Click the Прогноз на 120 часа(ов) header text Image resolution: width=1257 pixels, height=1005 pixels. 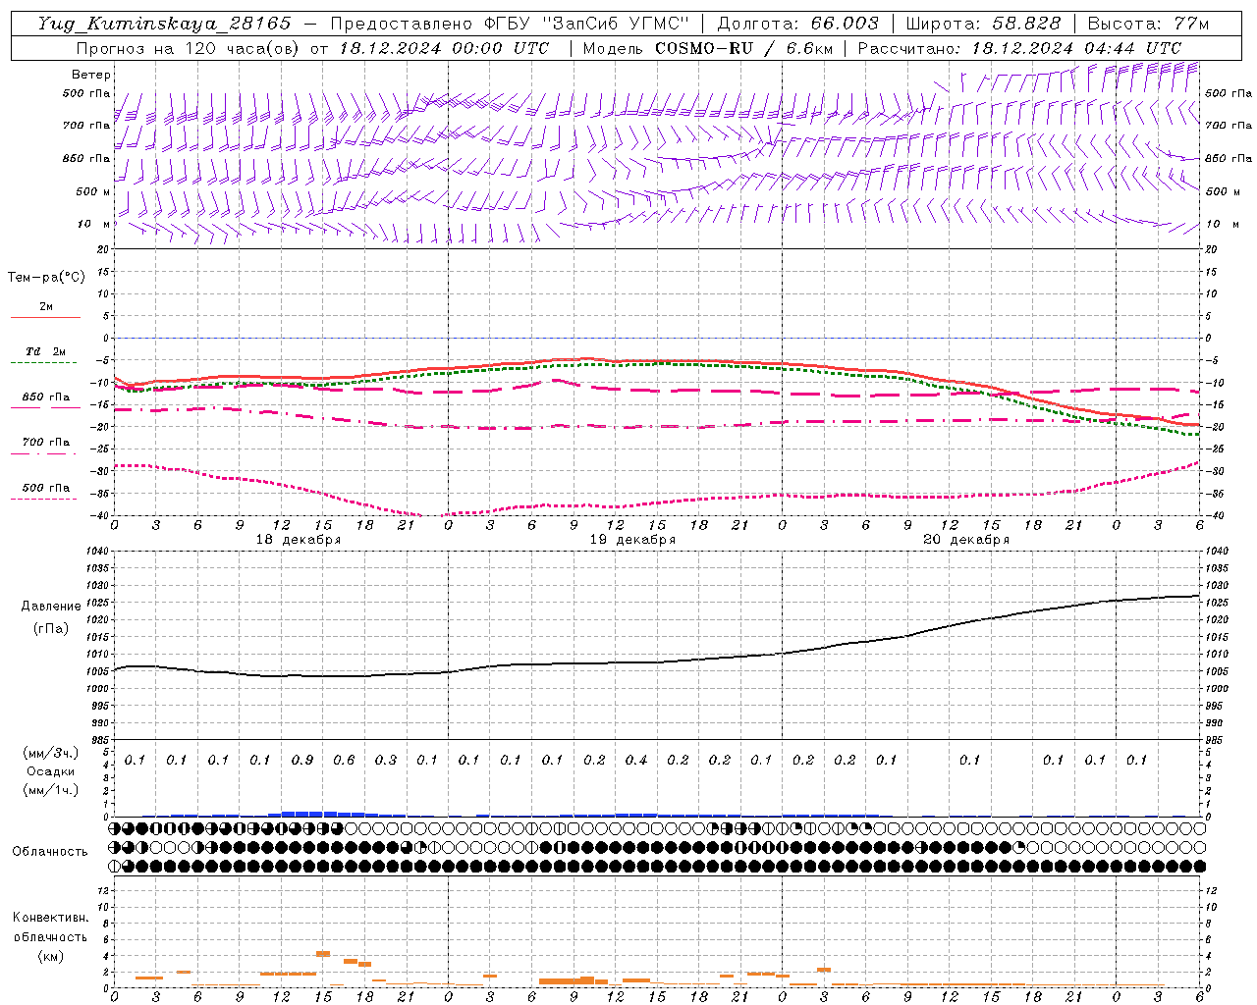coord(190,48)
